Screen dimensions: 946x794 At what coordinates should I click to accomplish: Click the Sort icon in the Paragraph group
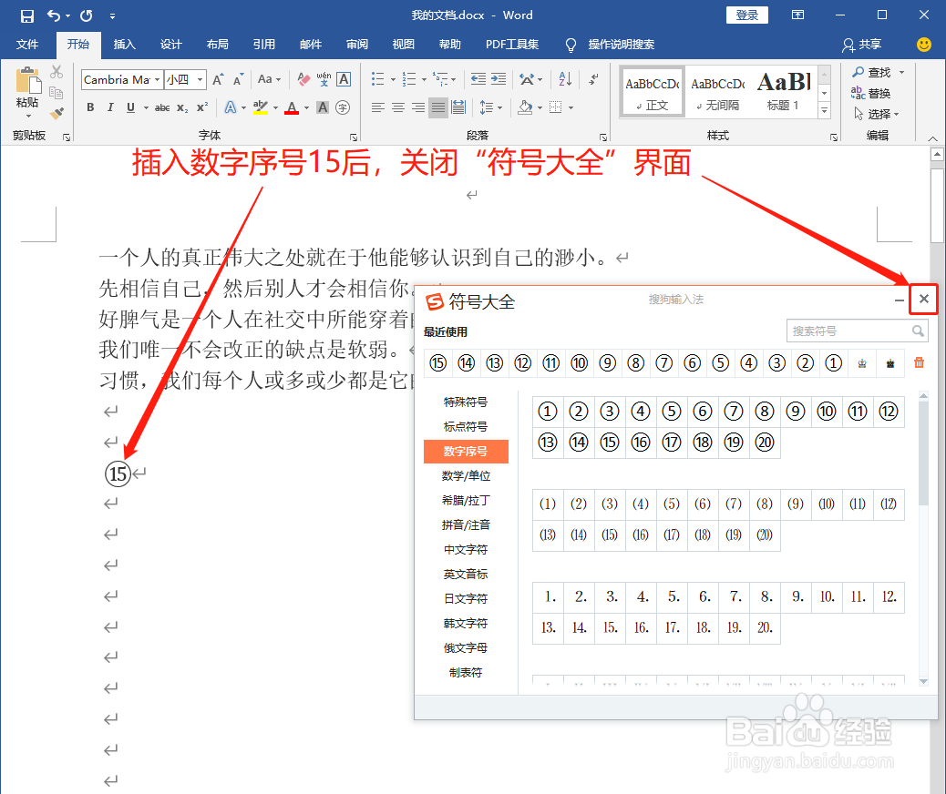click(x=565, y=79)
